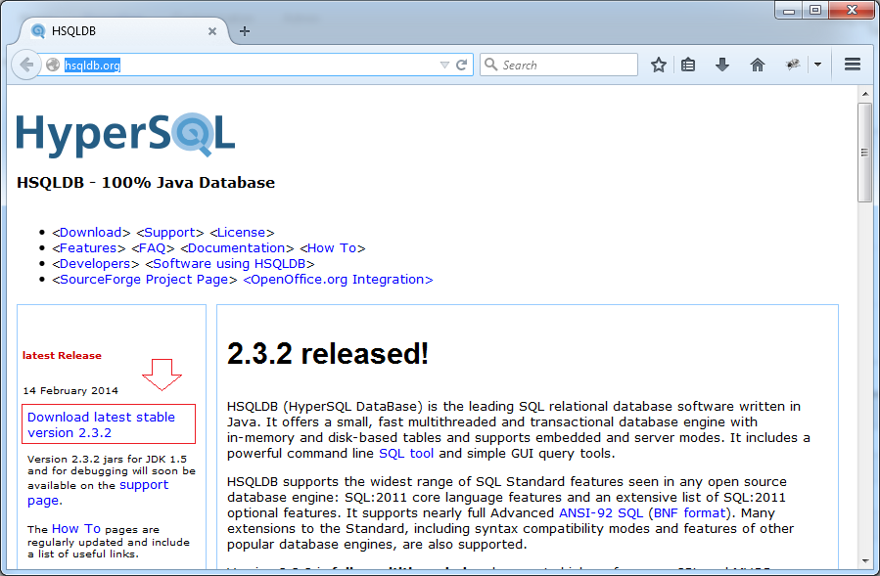Go back with the browser back arrow

pyautogui.click(x=25, y=66)
